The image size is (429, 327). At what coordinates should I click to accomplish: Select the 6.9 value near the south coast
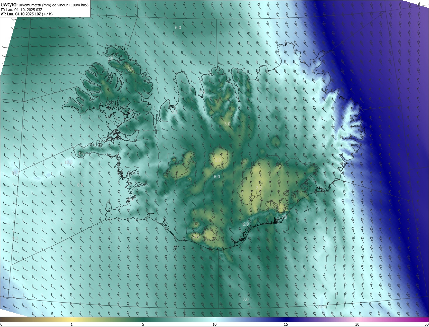[x=246, y=224]
